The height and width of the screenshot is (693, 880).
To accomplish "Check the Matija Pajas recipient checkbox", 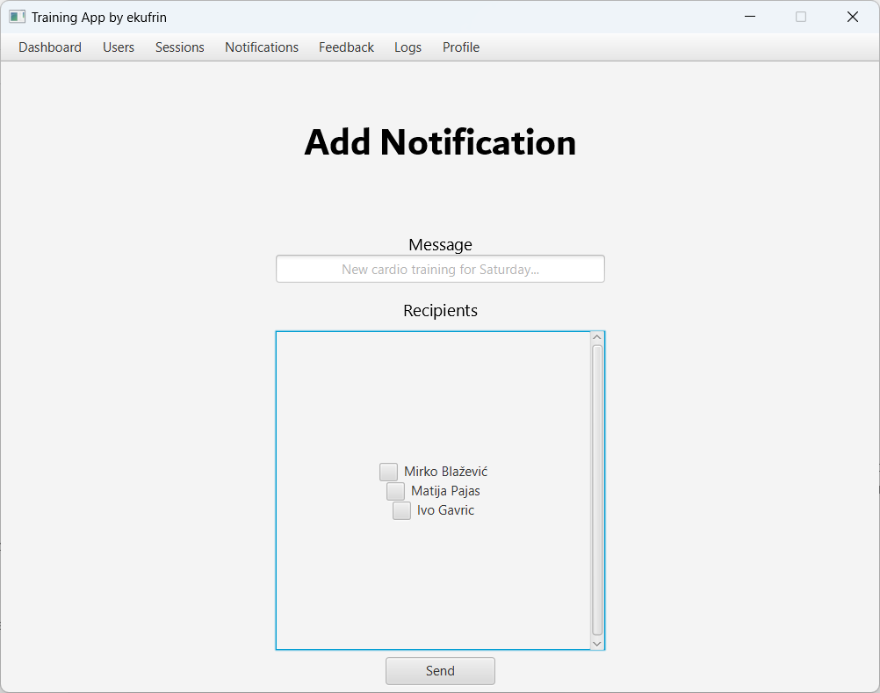I will (x=395, y=491).
